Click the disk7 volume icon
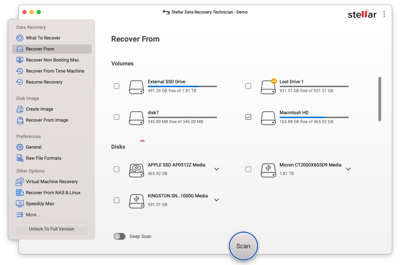Image resolution: width=400 pixels, height=265 pixels. (x=136, y=118)
